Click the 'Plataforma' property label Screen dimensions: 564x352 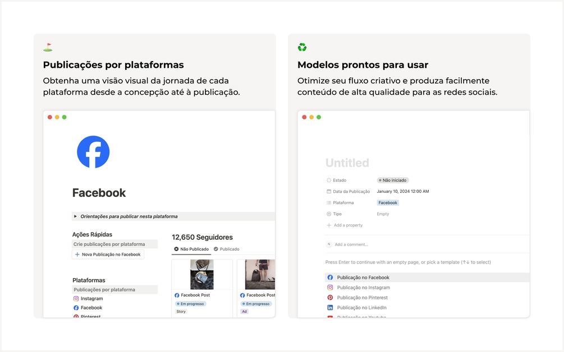coord(343,202)
